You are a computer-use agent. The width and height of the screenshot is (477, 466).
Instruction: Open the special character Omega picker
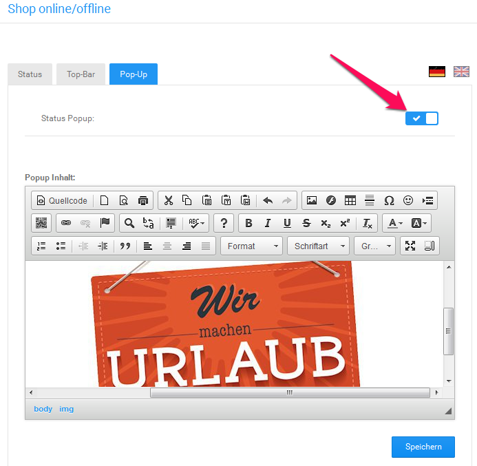click(x=389, y=200)
